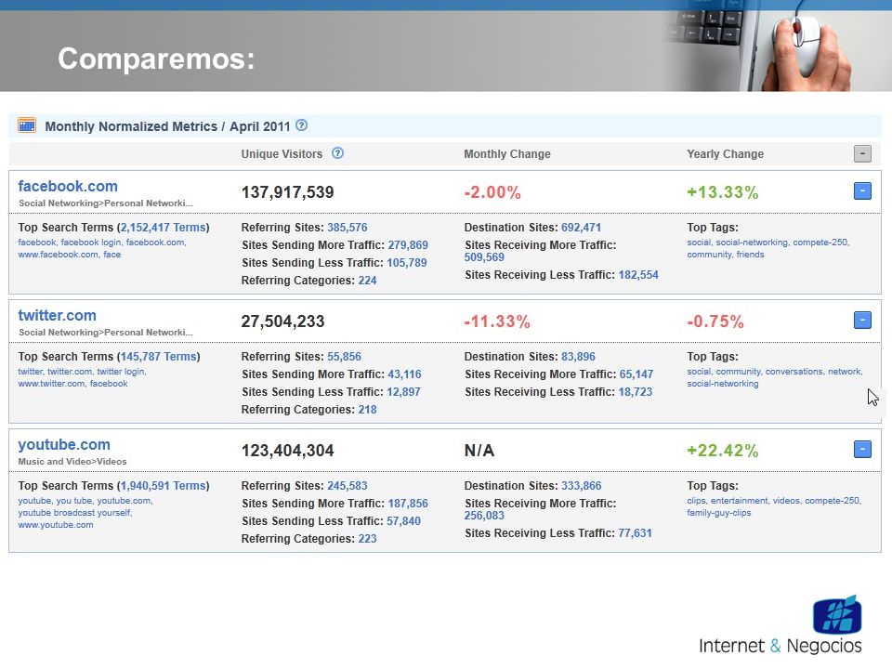Click twitter's yearly change -0.75%
Viewport: 892px width, 669px height.
715,321
